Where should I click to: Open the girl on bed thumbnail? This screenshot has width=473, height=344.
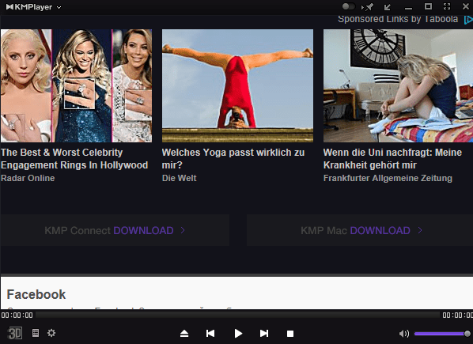(x=398, y=85)
